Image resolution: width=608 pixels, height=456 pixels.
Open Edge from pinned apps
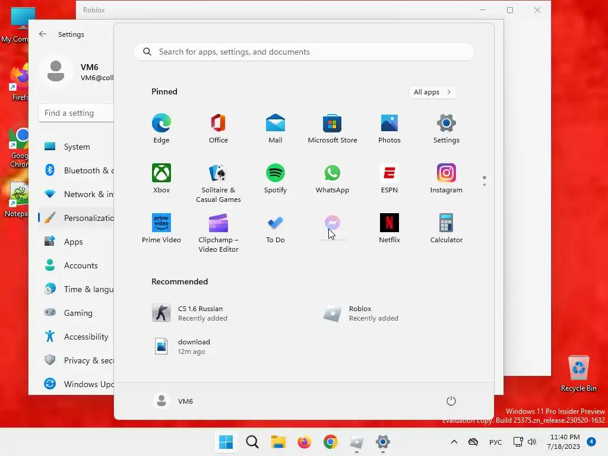tap(161, 129)
